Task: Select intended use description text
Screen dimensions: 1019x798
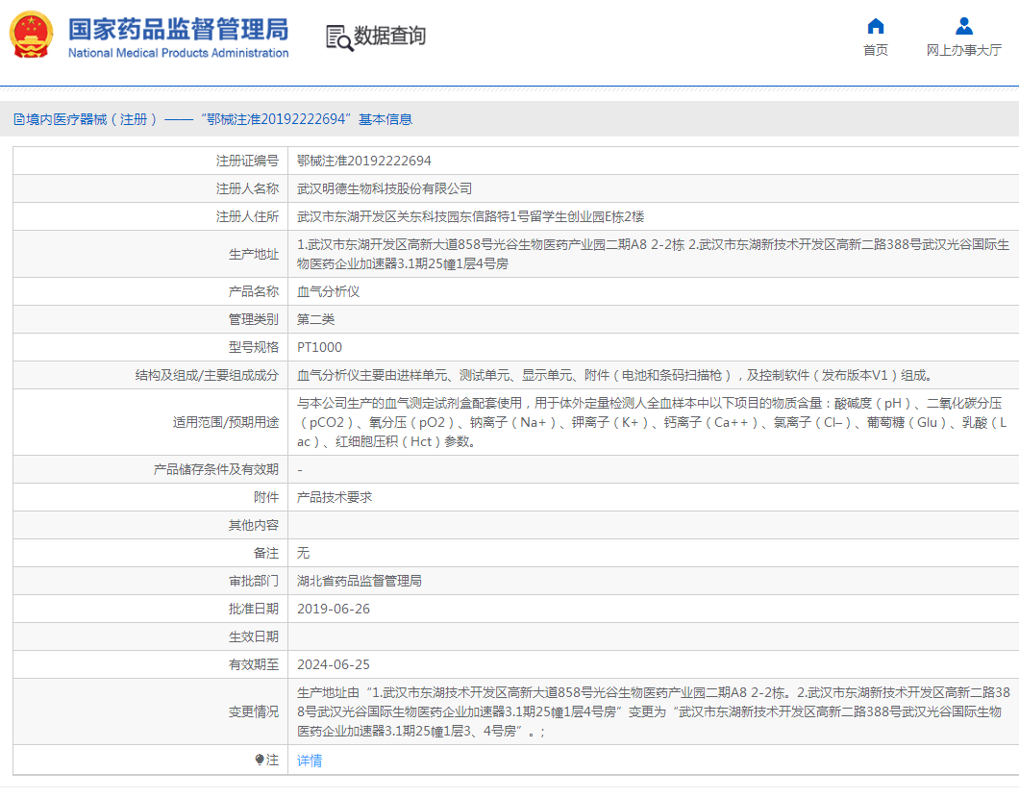Action: point(653,422)
